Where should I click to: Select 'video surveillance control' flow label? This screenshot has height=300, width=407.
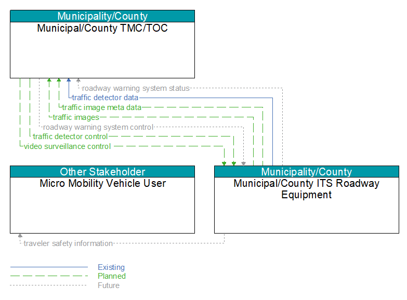click(67, 146)
